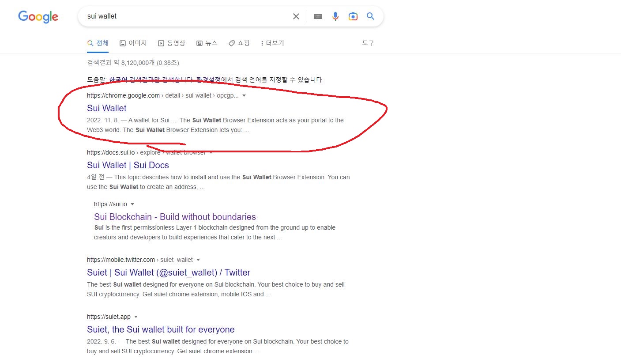Click the '2022. 9. 6.' snippet date
Image resolution: width=621 pixels, height=363 pixels.
point(101,341)
